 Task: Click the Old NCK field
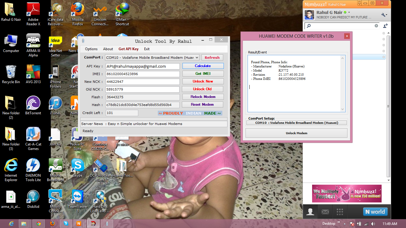click(x=143, y=89)
